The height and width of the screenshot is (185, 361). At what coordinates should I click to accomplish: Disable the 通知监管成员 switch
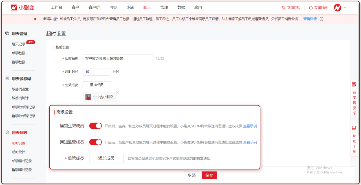tap(95, 142)
